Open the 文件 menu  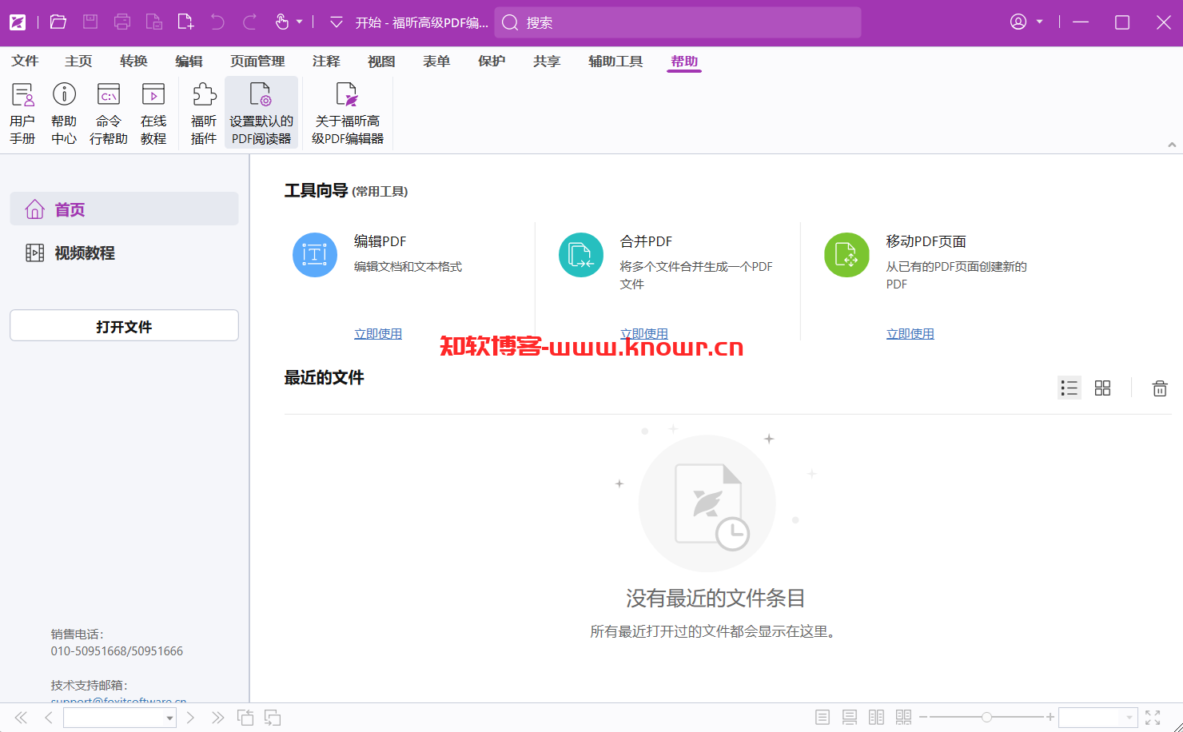click(25, 62)
